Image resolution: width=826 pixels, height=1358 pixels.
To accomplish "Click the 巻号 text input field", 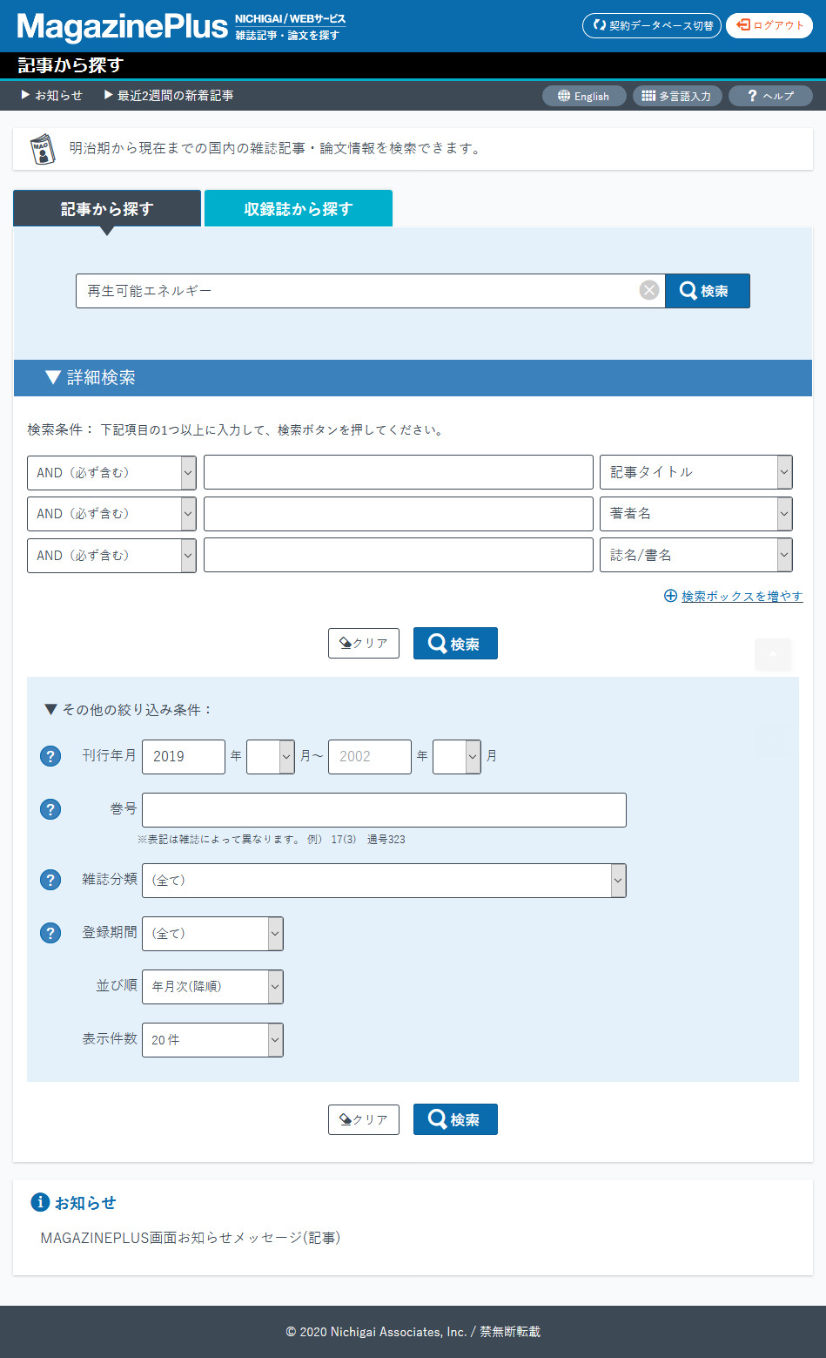I will (x=383, y=810).
